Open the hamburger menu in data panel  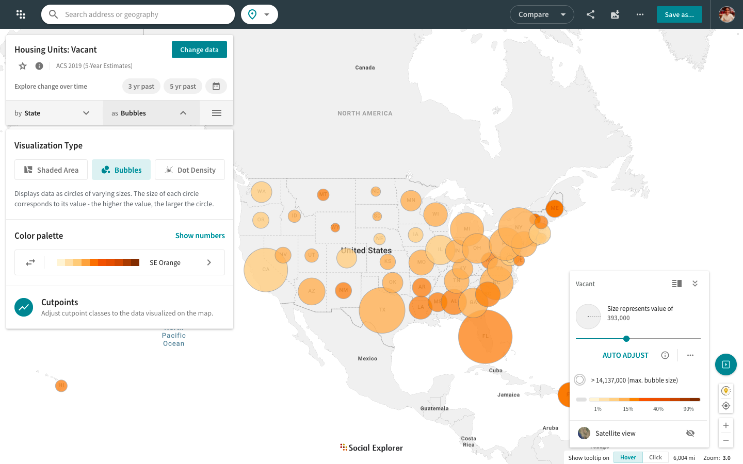pyautogui.click(x=217, y=113)
